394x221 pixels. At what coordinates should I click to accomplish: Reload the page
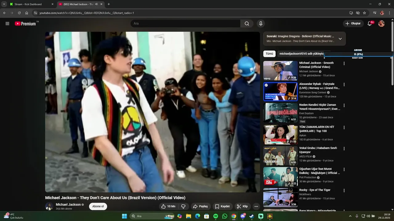19,13
